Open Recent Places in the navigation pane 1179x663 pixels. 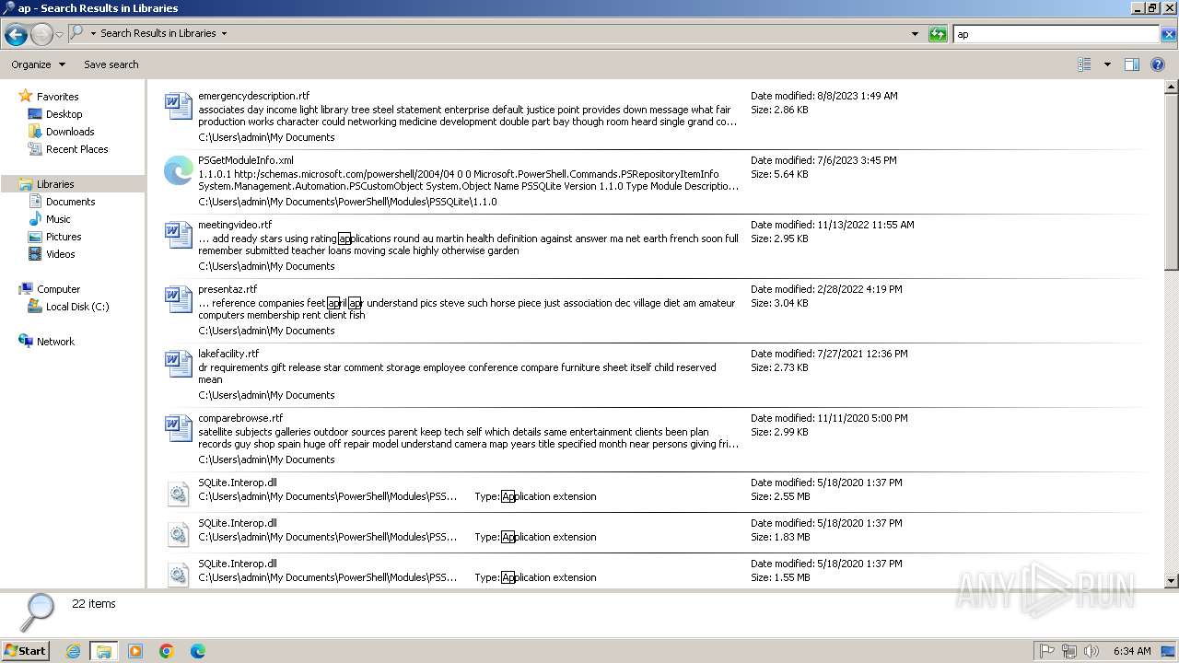76,149
